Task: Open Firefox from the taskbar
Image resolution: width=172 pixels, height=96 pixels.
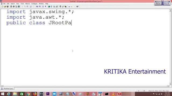Action: (x=35, y=94)
